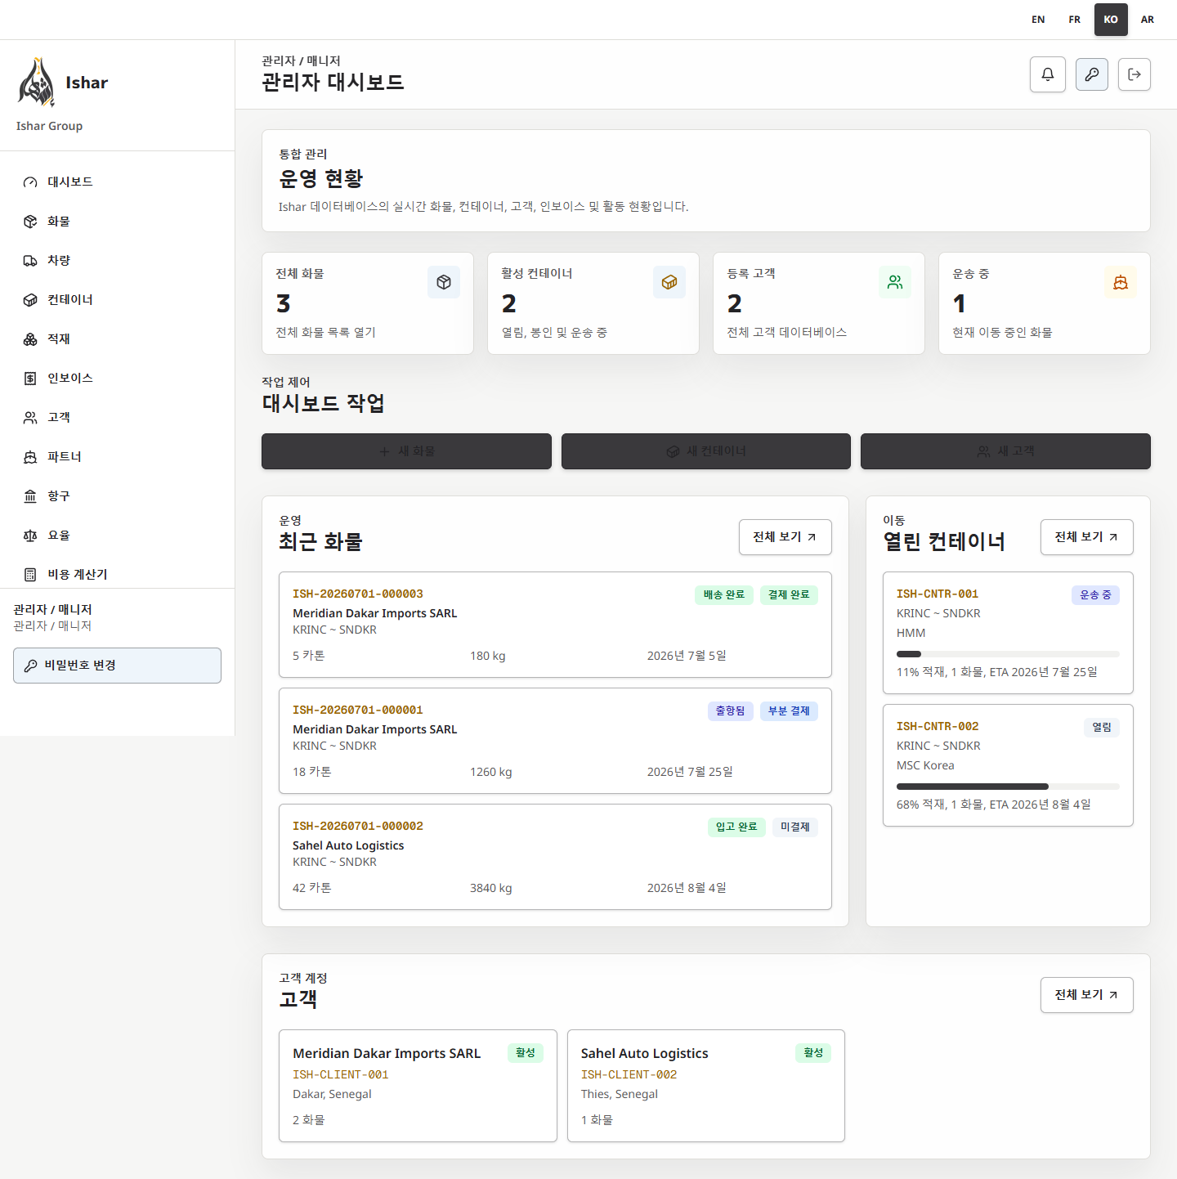Image resolution: width=1177 pixels, height=1179 pixels.
Task: Click the 적재 boxes icon in sidebar
Action: coord(30,339)
